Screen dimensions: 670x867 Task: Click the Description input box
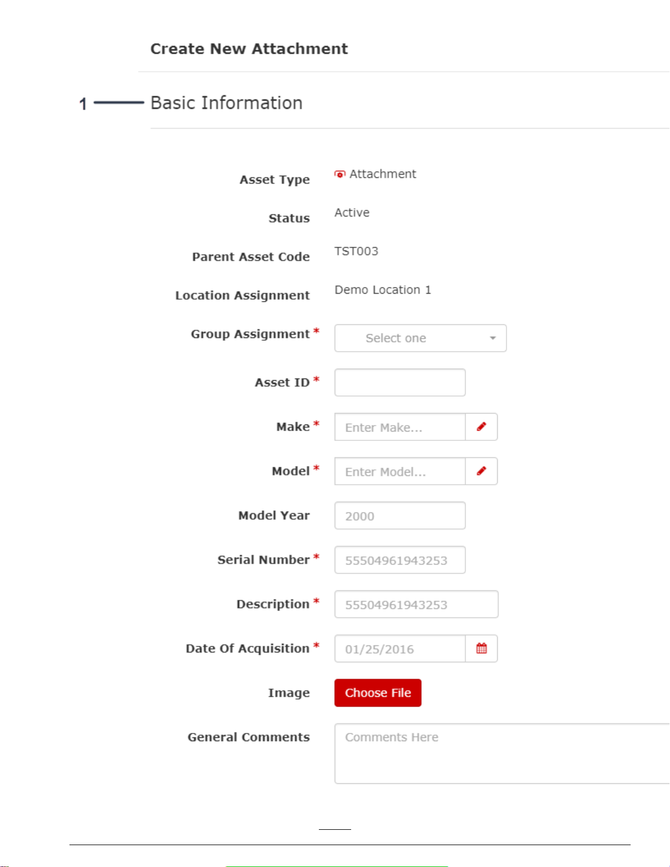point(416,604)
